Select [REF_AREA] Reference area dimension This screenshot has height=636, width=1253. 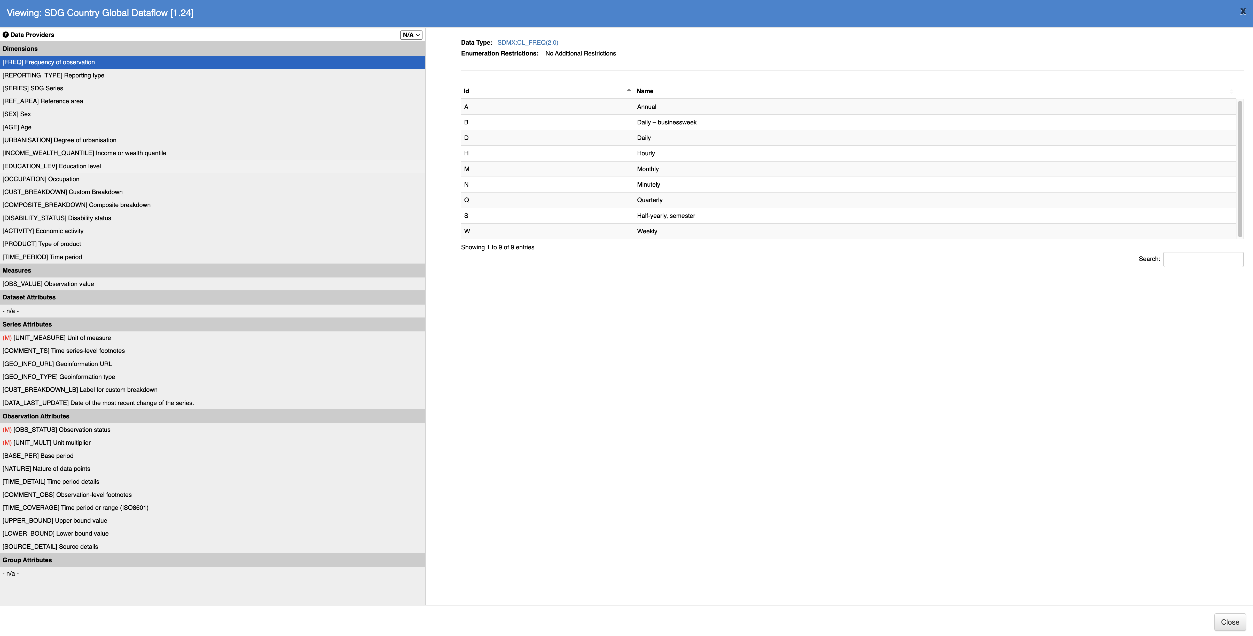pyautogui.click(x=213, y=101)
